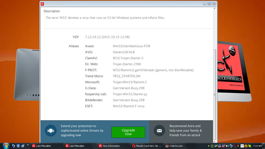Click scrollbar down arrow in Virus Information
Viewport: 265px width, 149px height.
pyautogui.click(x=215, y=141)
